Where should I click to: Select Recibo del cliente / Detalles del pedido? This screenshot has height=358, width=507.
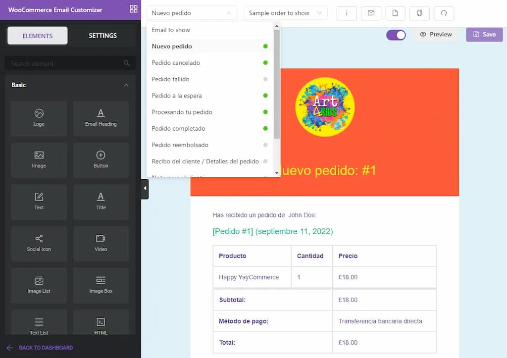click(210, 161)
